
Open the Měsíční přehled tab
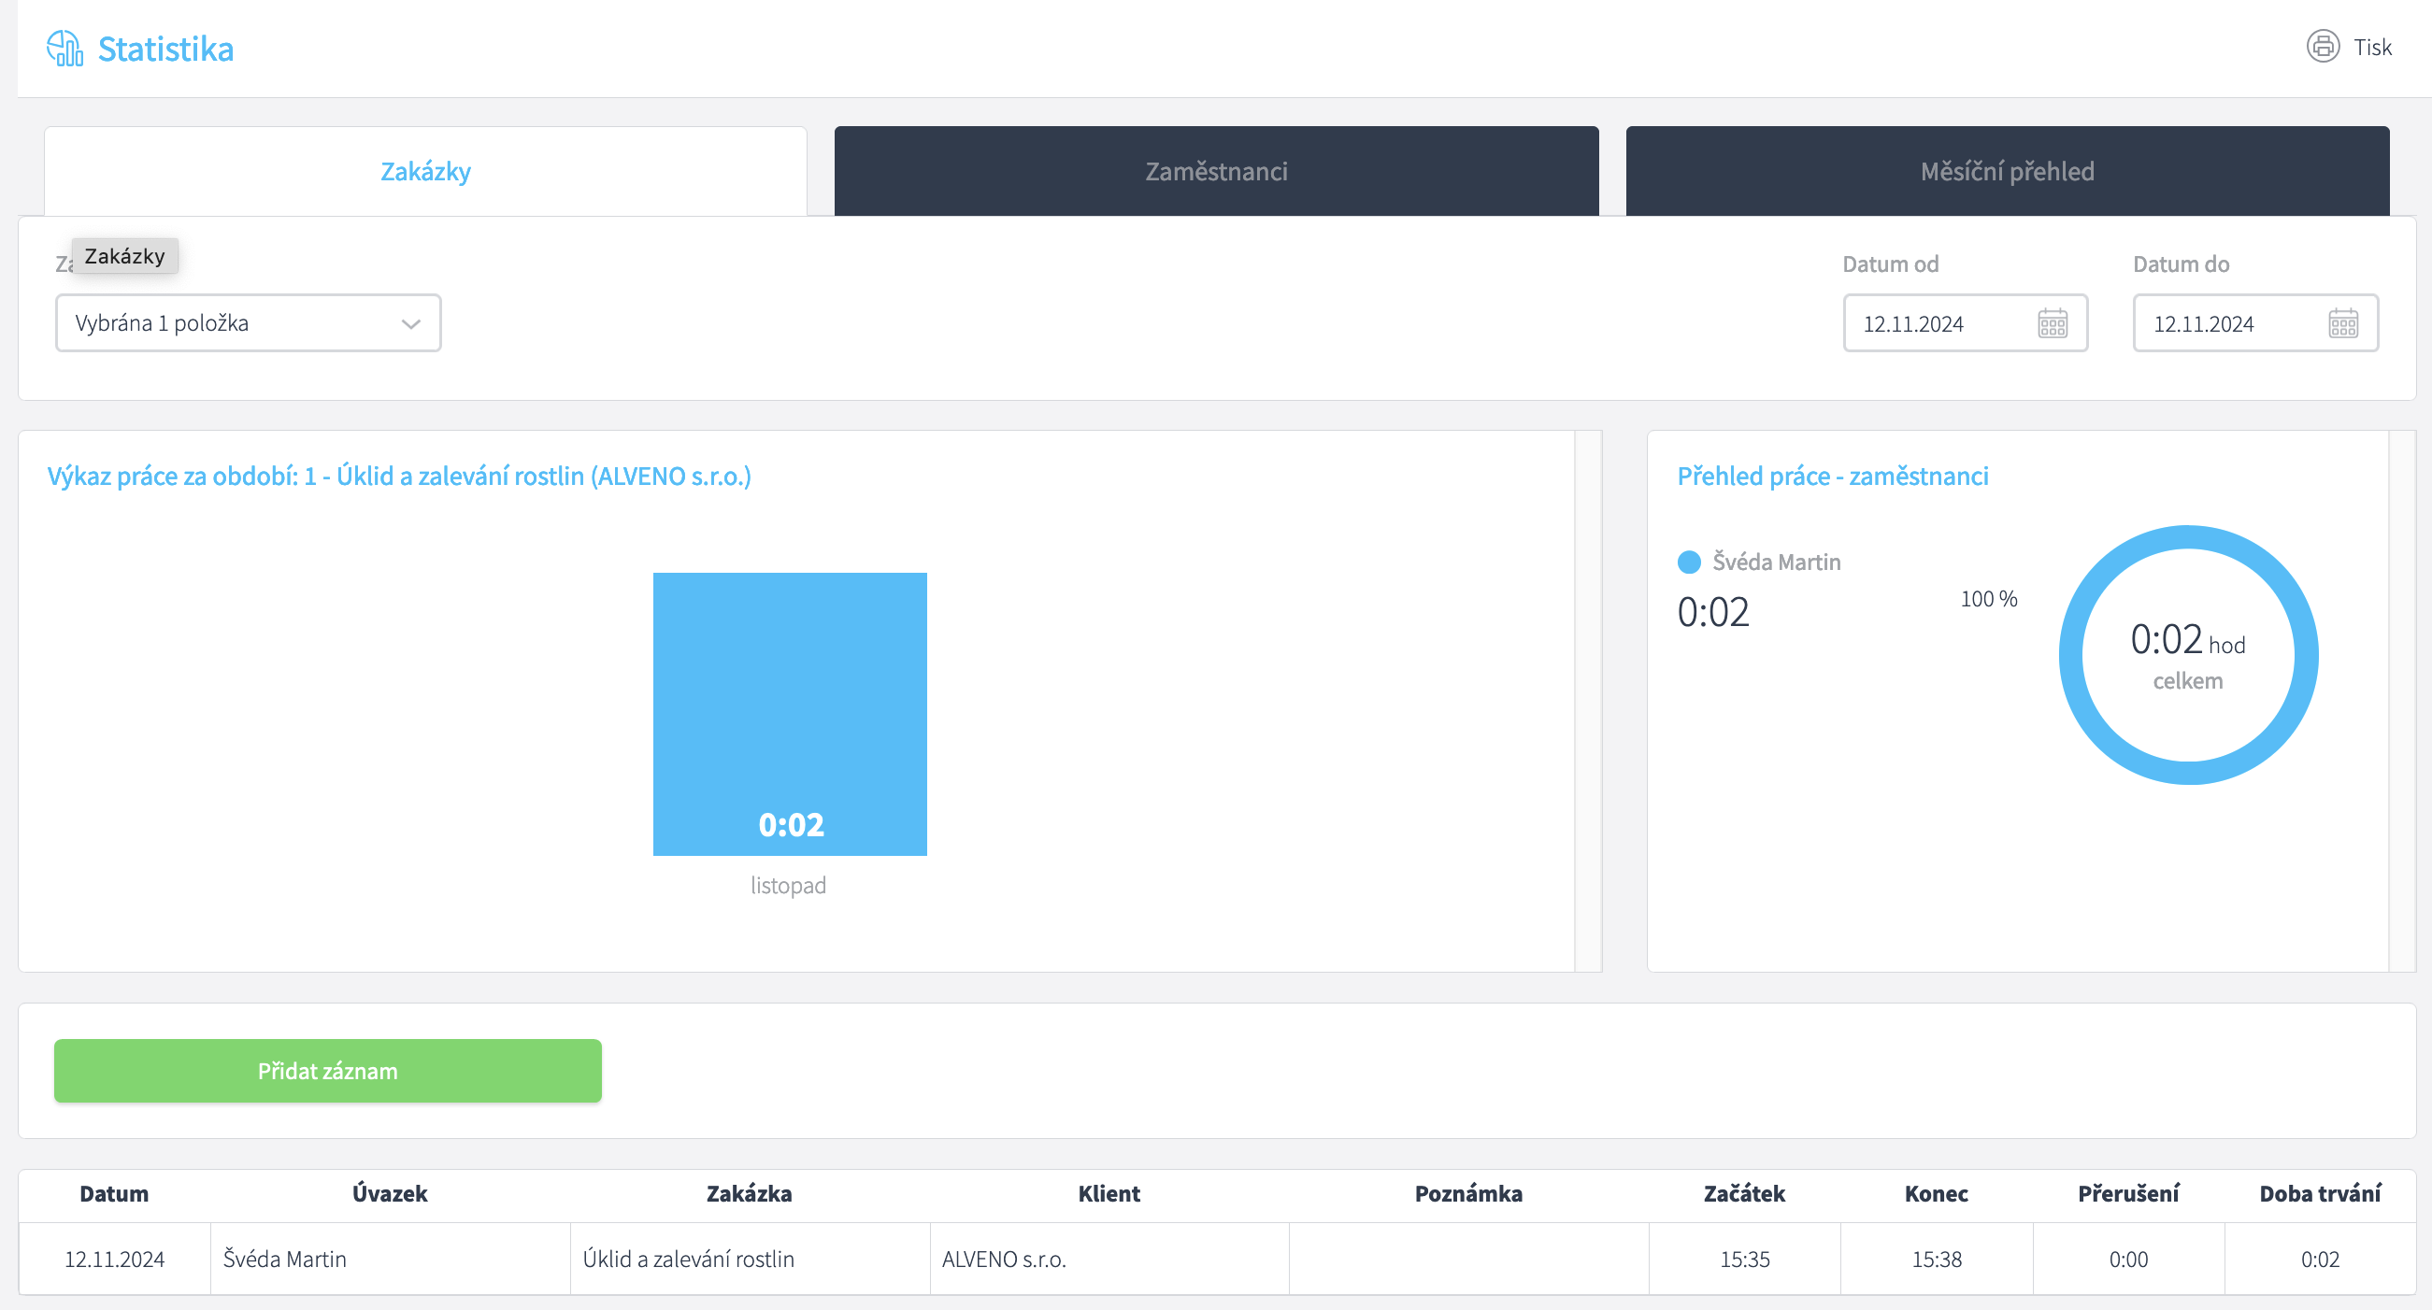2006,172
